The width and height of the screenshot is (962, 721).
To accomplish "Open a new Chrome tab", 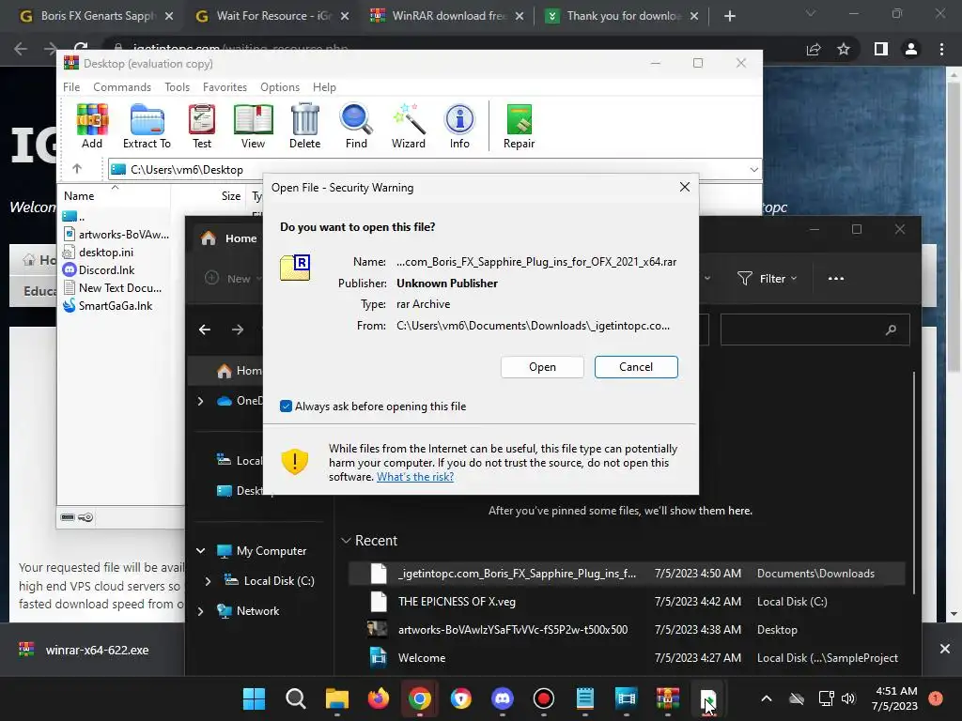I will [729, 16].
